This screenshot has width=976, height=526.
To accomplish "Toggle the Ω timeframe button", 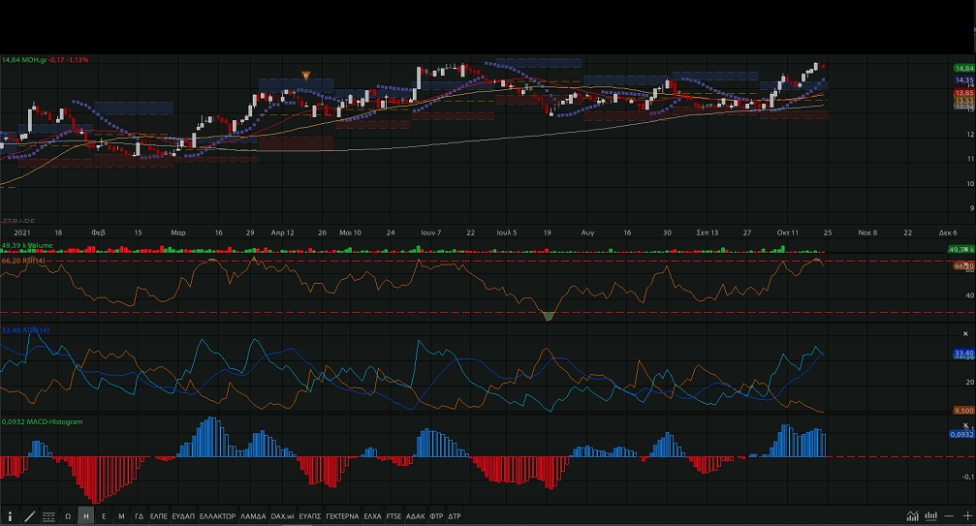I will pos(68,516).
